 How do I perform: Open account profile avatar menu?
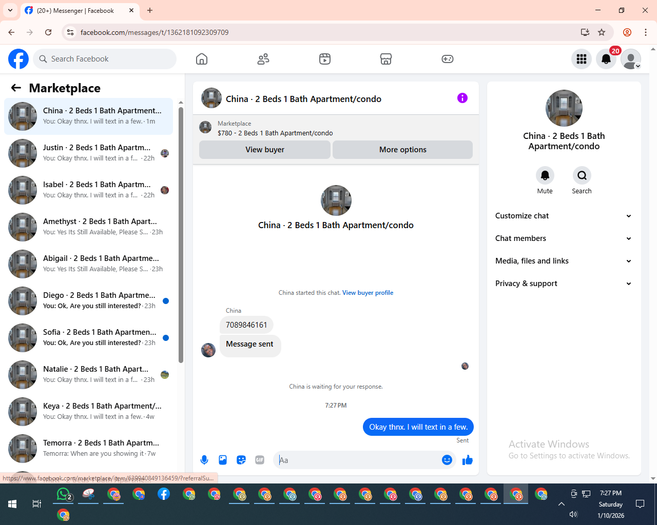click(x=631, y=59)
